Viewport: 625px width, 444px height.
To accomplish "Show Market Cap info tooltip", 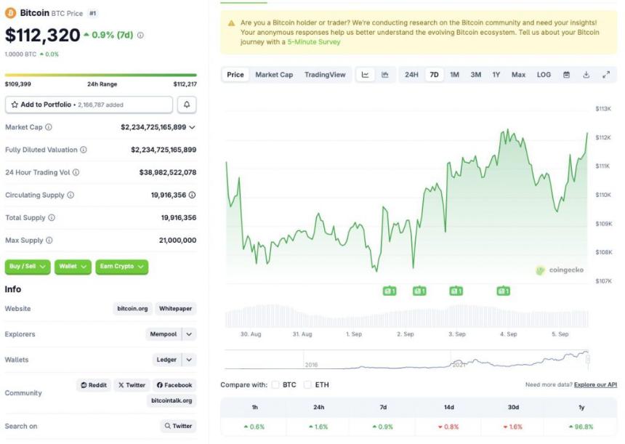I will coord(49,127).
